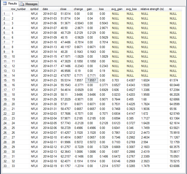Viewport: 187px width, 174px height.
Task: Click avg_gain value 0.703
Action: (x=117, y=80)
